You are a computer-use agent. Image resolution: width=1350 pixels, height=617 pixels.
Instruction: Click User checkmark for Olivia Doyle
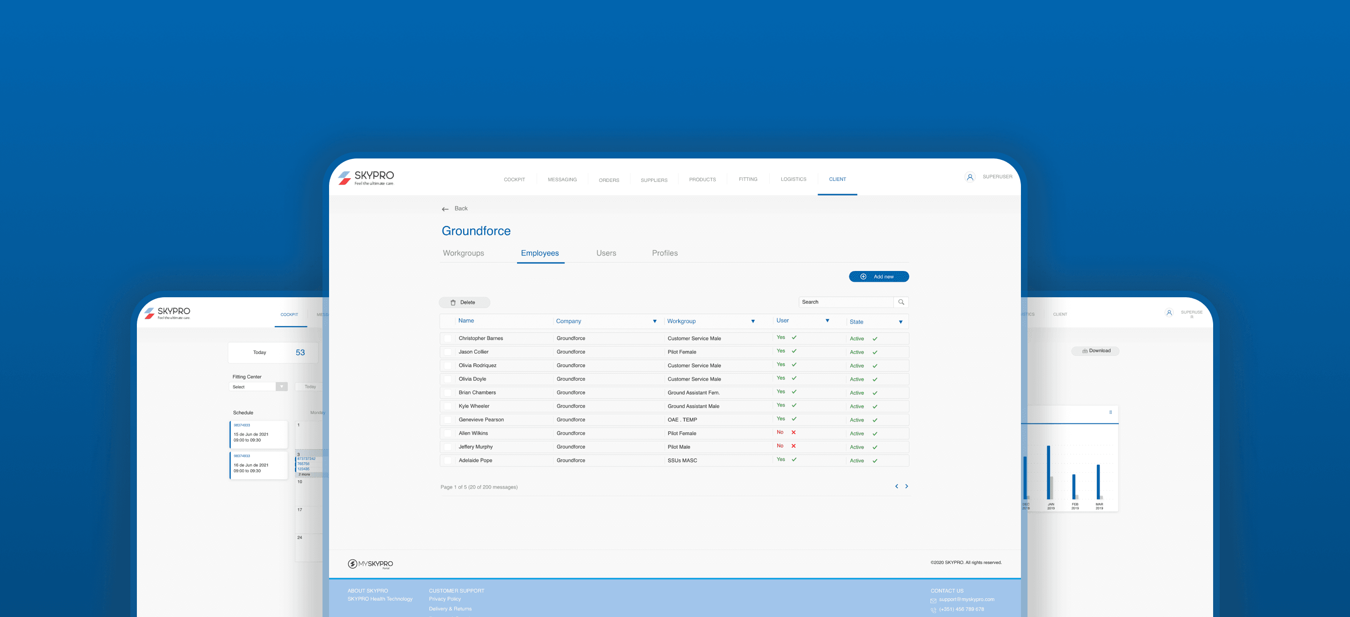pyautogui.click(x=794, y=378)
